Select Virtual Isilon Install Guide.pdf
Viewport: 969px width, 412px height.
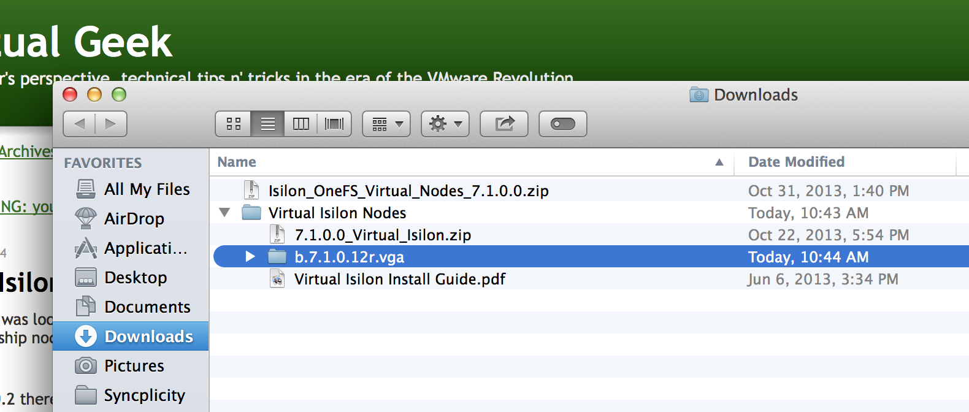click(x=399, y=280)
